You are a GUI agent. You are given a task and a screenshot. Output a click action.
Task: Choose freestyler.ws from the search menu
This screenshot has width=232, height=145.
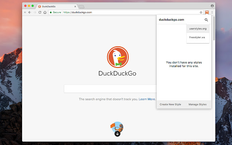point(198,37)
